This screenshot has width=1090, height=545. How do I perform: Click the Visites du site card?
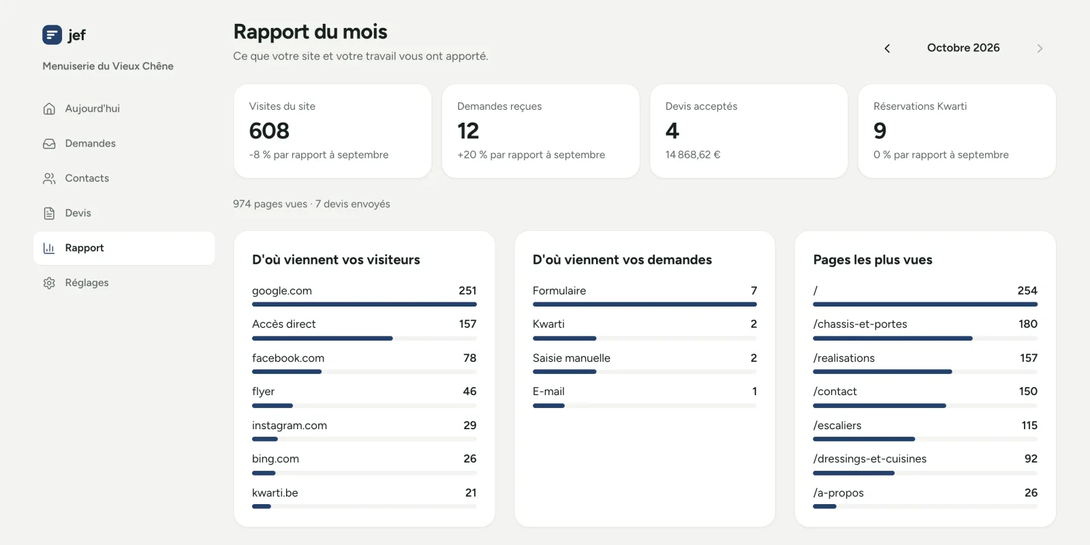[x=332, y=131]
